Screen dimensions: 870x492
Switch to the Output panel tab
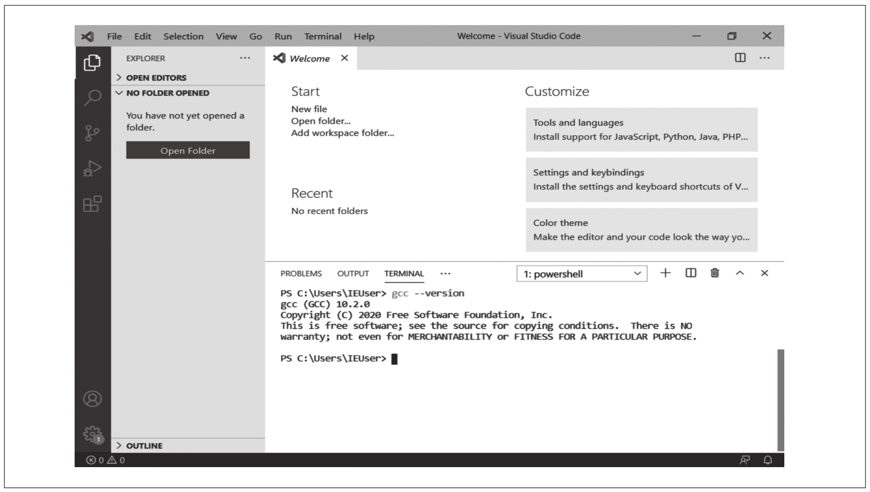(353, 274)
